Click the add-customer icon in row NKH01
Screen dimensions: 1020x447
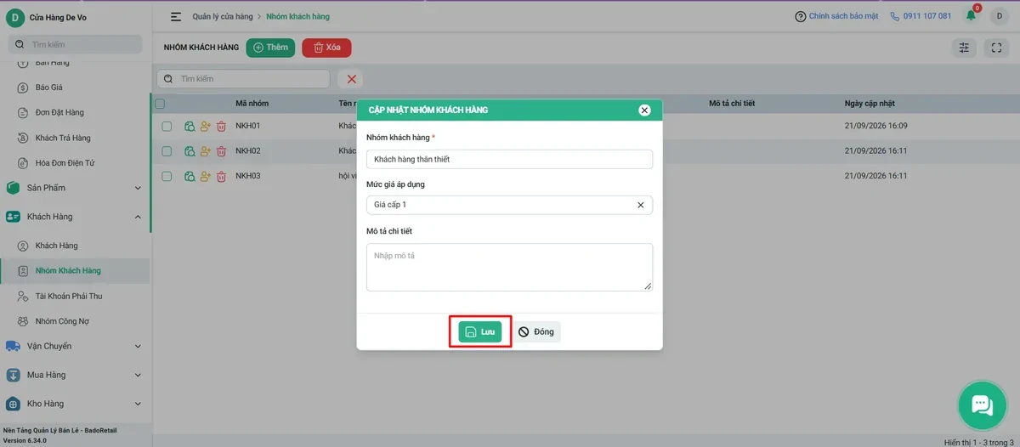pyautogui.click(x=205, y=127)
